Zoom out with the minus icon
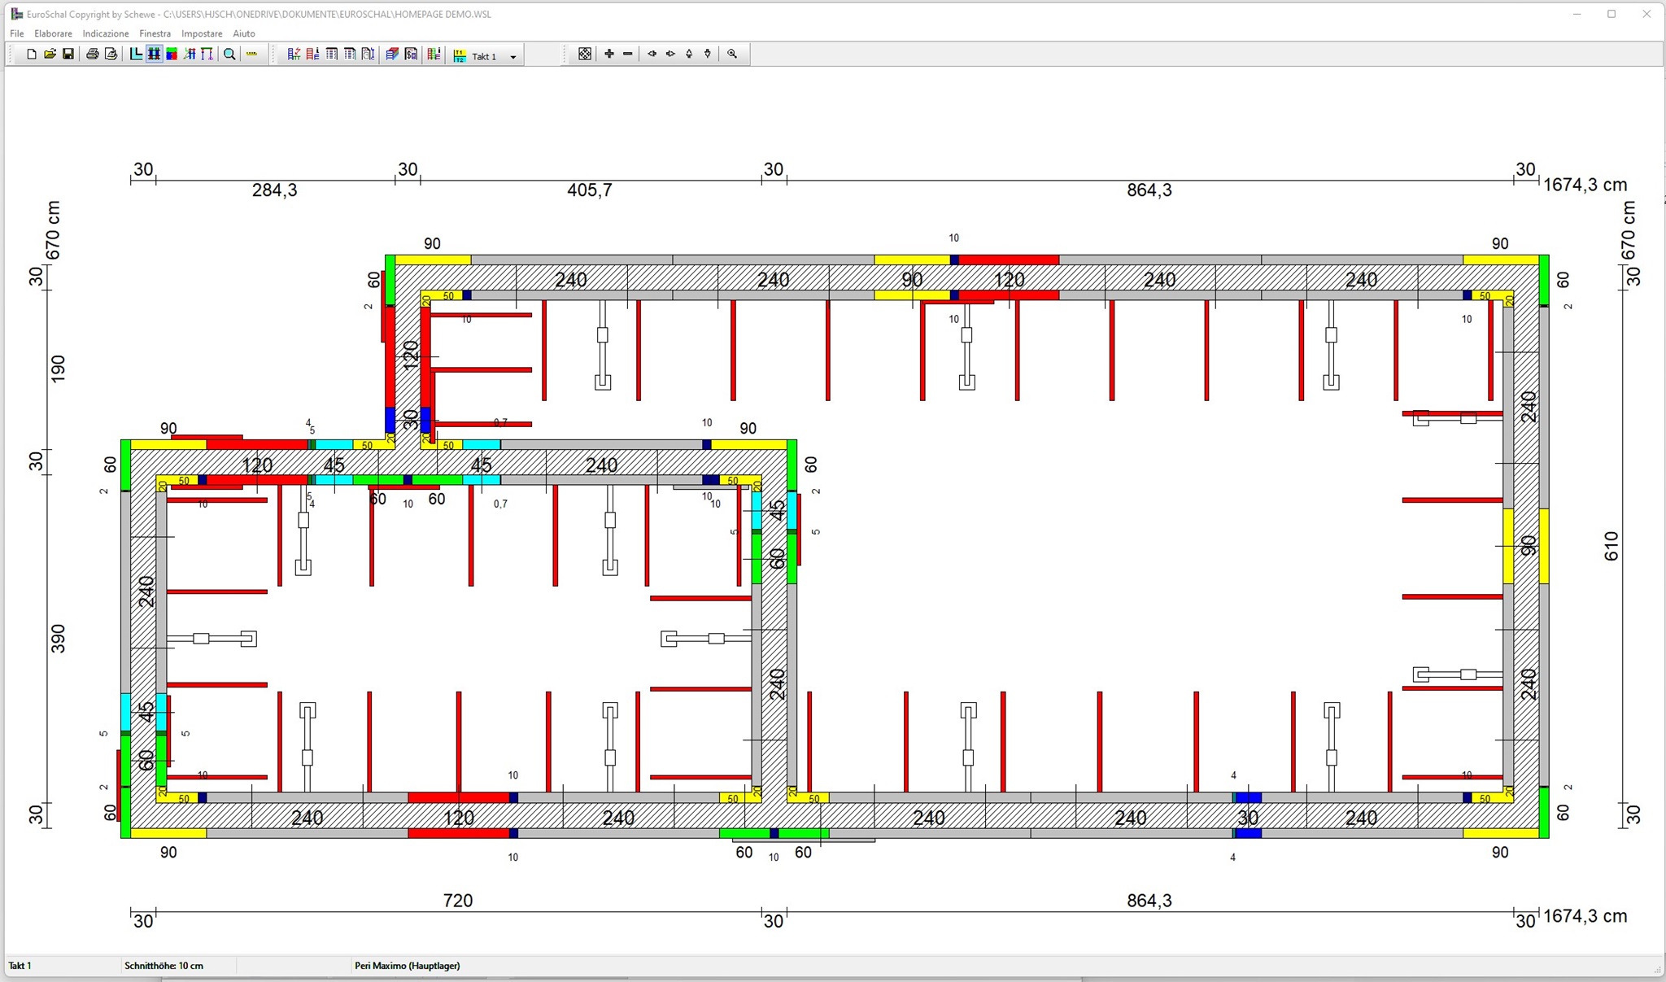 (x=627, y=55)
